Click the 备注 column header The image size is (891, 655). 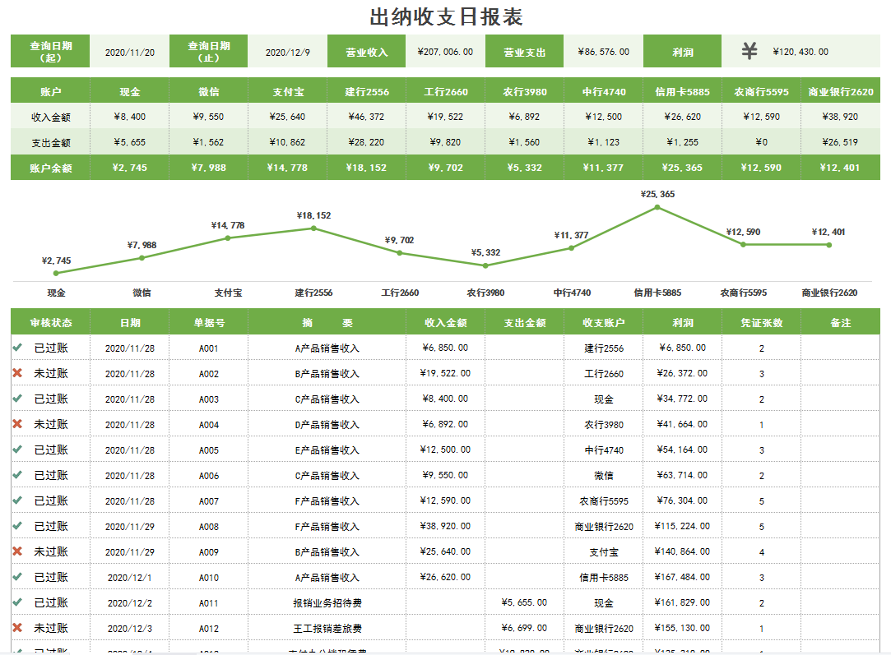coord(841,322)
